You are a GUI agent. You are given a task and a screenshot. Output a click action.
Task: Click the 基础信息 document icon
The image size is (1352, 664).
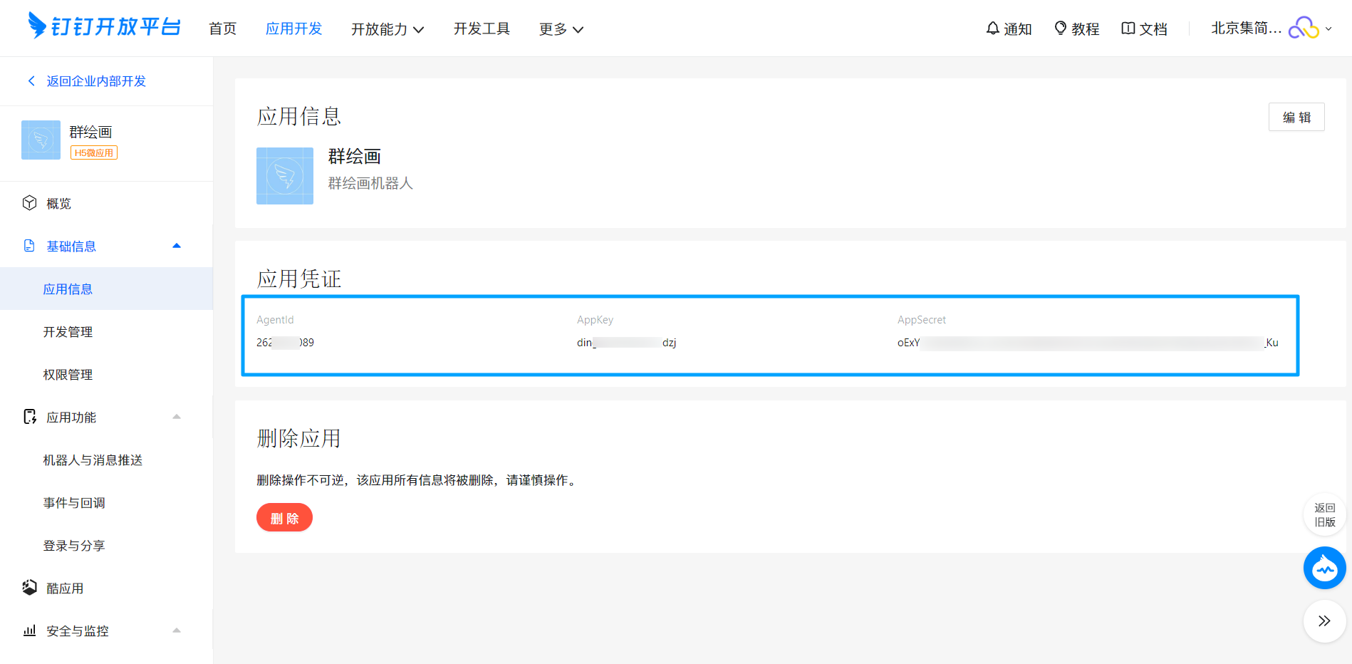click(29, 246)
